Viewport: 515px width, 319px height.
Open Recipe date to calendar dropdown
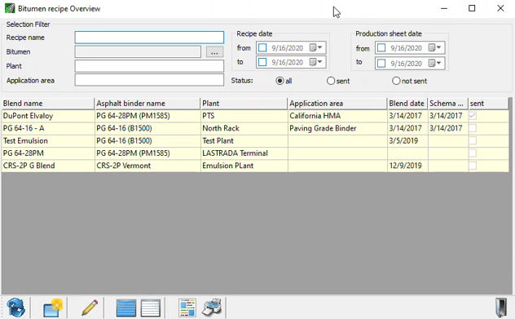pos(317,62)
